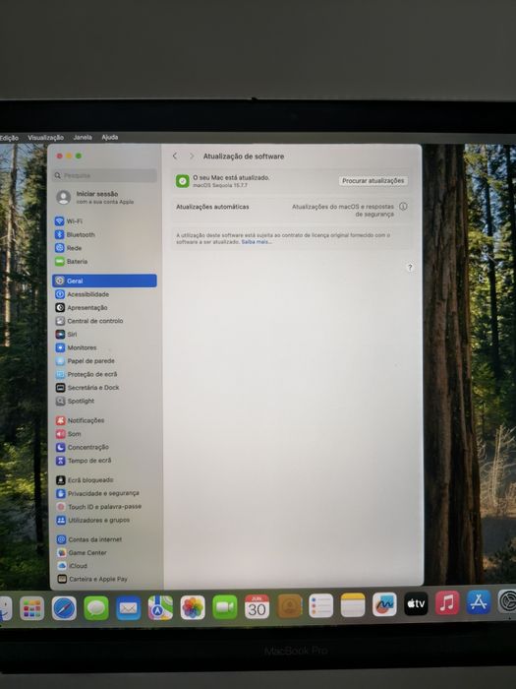Open Calendar showing 30 in Dock
The width and height of the screenshot is (516, 689).
point(257,606)
